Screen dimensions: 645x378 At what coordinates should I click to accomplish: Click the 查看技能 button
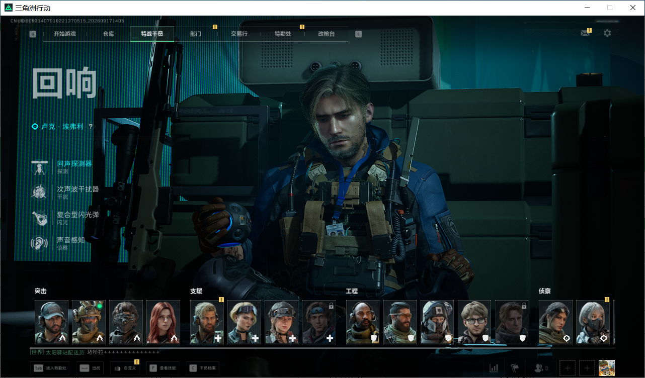[x=163, y=368]
